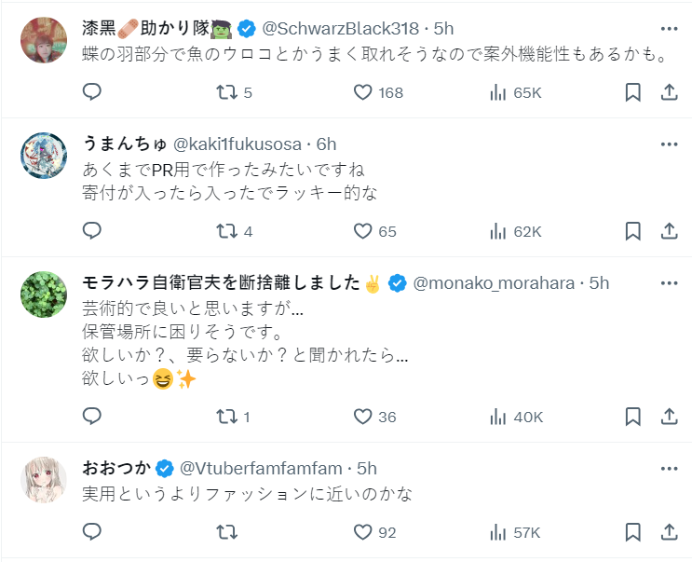Open more options for monako_morahara's tweet
692x562 pixels.
(669, 282)
